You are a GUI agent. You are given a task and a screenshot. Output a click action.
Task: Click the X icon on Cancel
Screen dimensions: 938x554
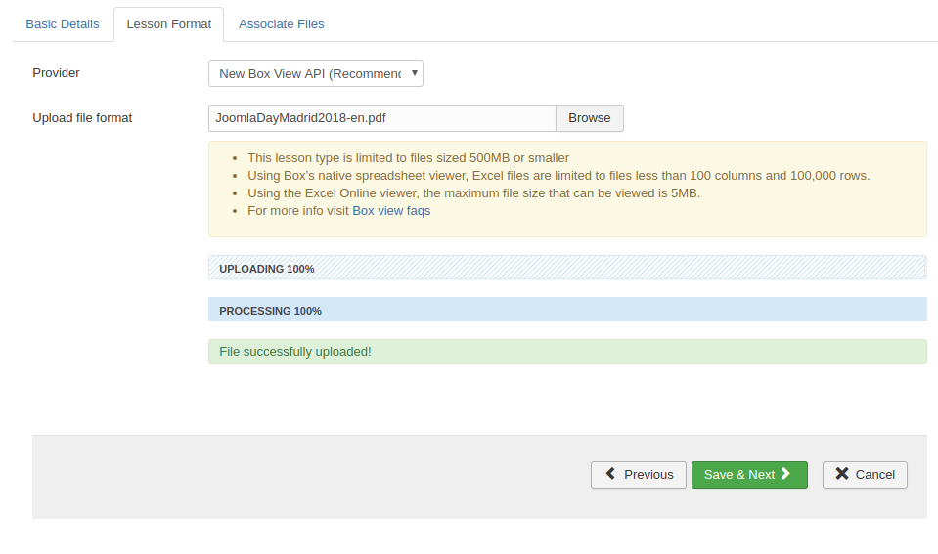(841, 474)
